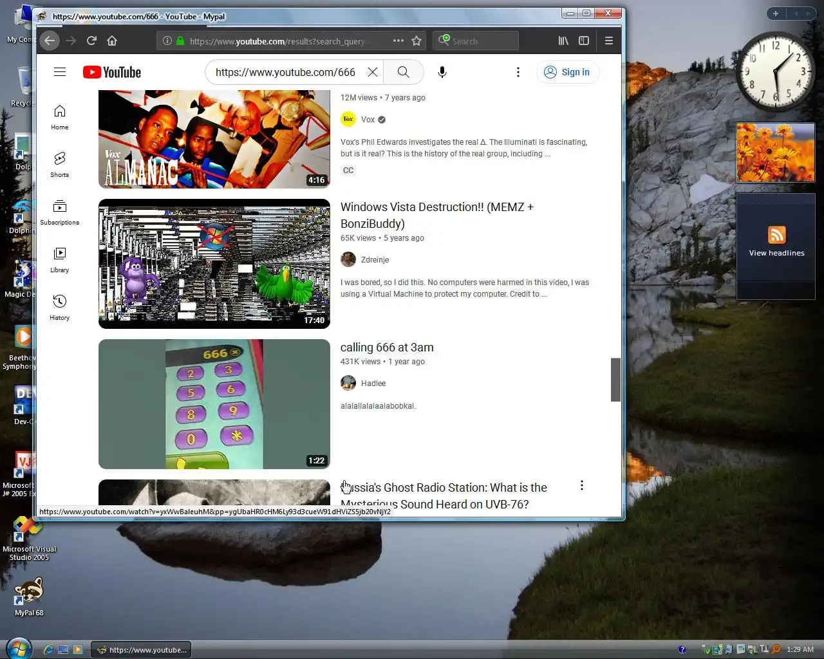
Task: Open the browser application hamburger menu
Action: (609, 41)
